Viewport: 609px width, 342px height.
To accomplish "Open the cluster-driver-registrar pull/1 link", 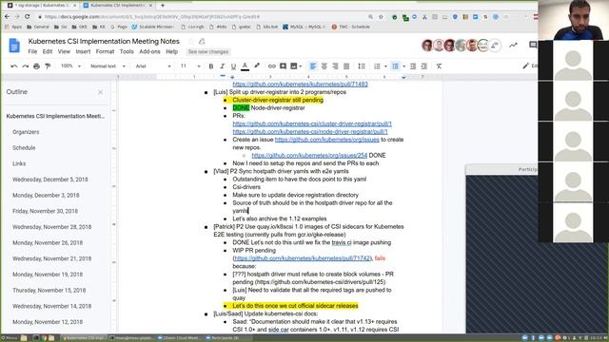I will [x=312, y=123].
